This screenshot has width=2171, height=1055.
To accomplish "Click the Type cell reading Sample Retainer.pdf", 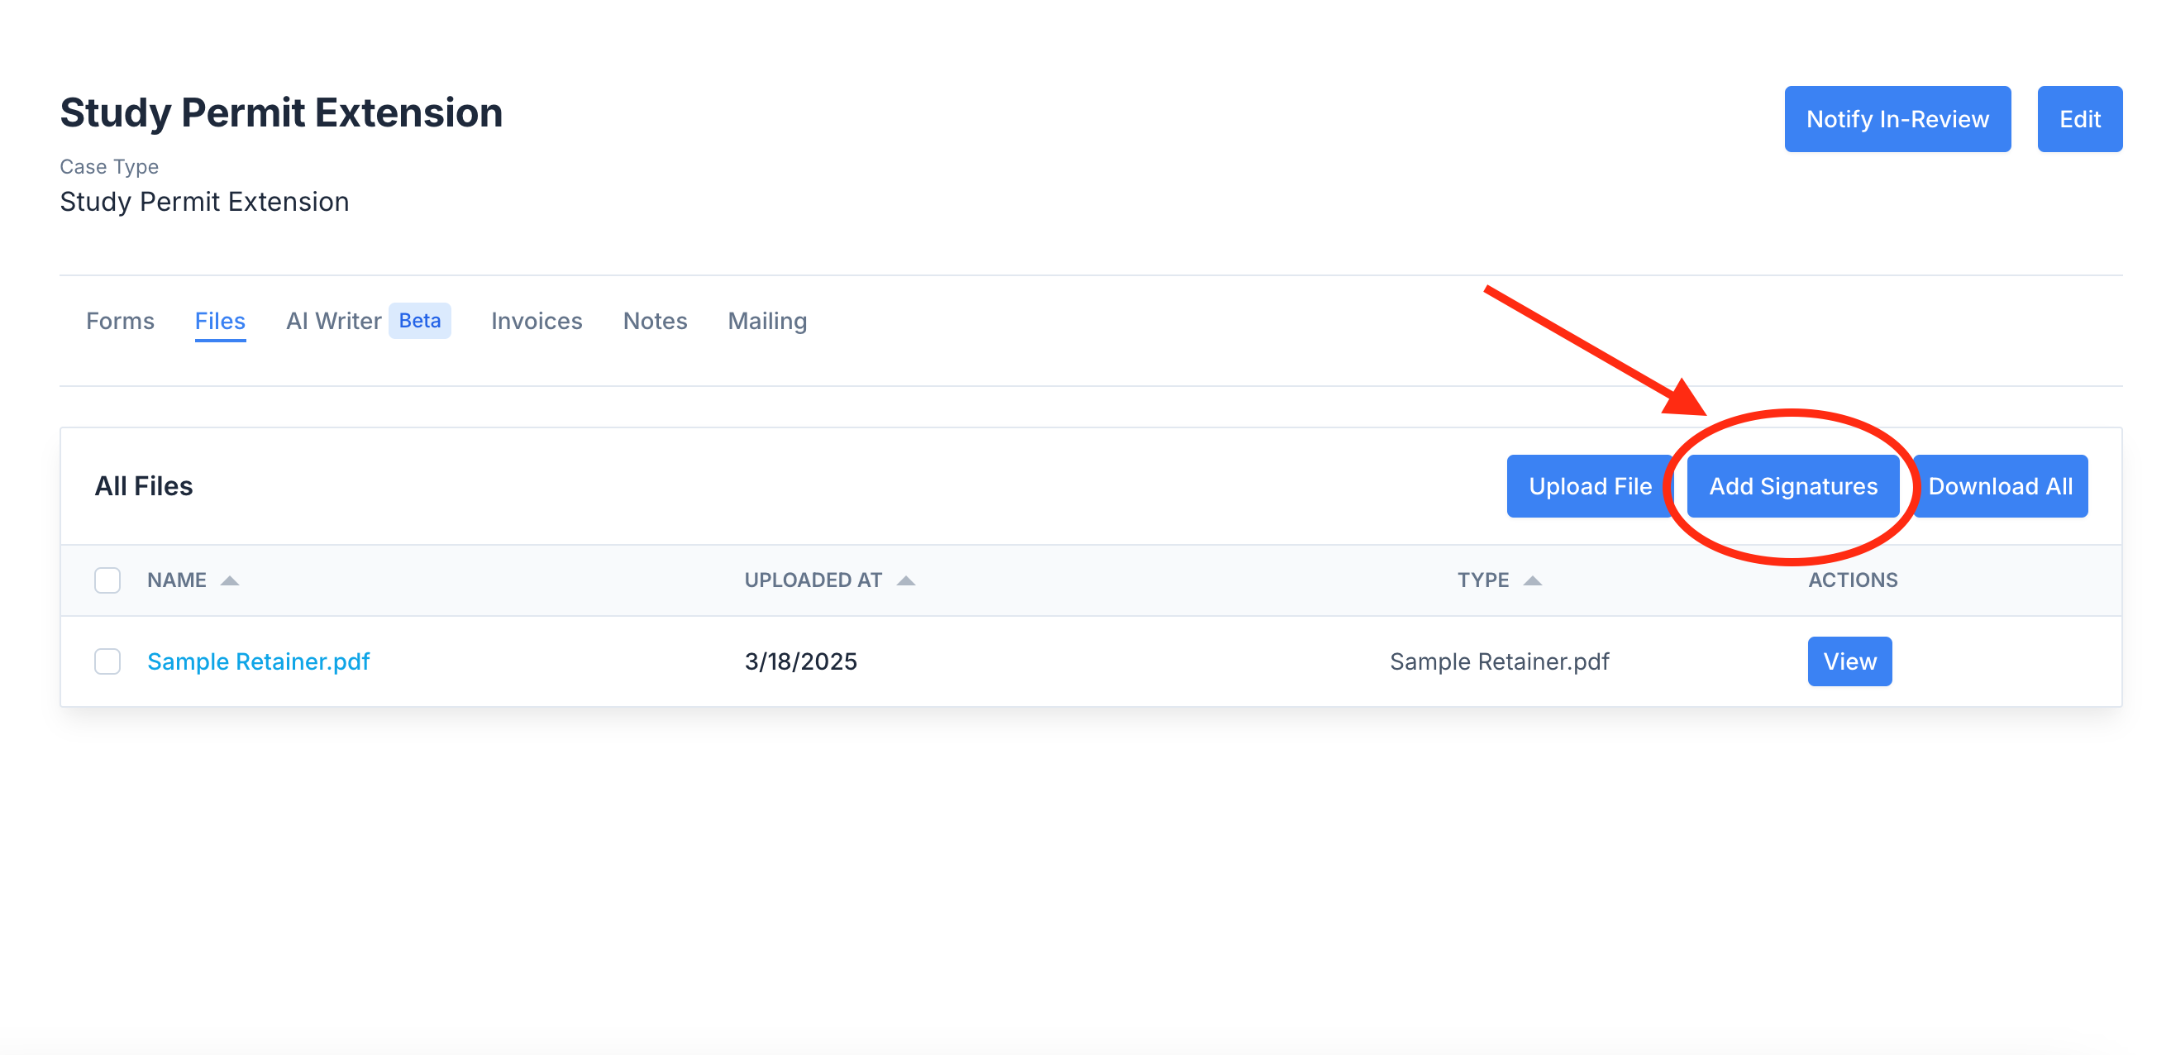I will [1500, 661].
